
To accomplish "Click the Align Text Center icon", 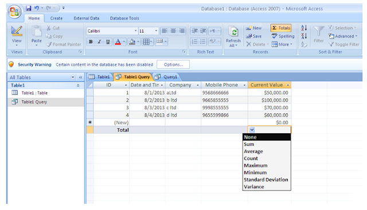I will click(173, 31).
